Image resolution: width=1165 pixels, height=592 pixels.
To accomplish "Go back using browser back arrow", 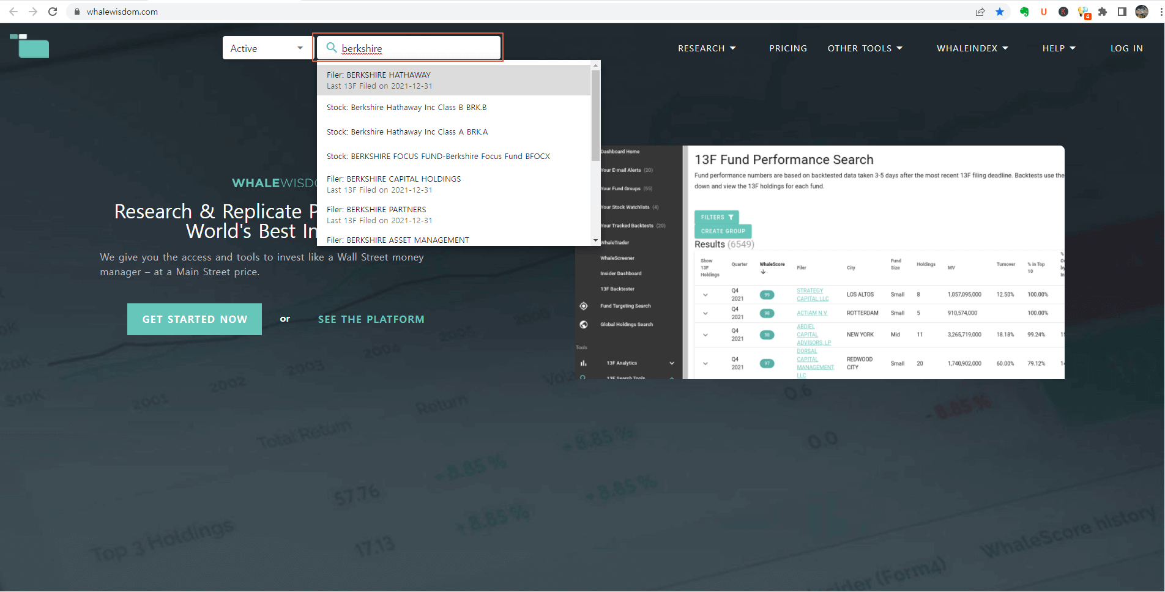I will [x=13, y=12].
